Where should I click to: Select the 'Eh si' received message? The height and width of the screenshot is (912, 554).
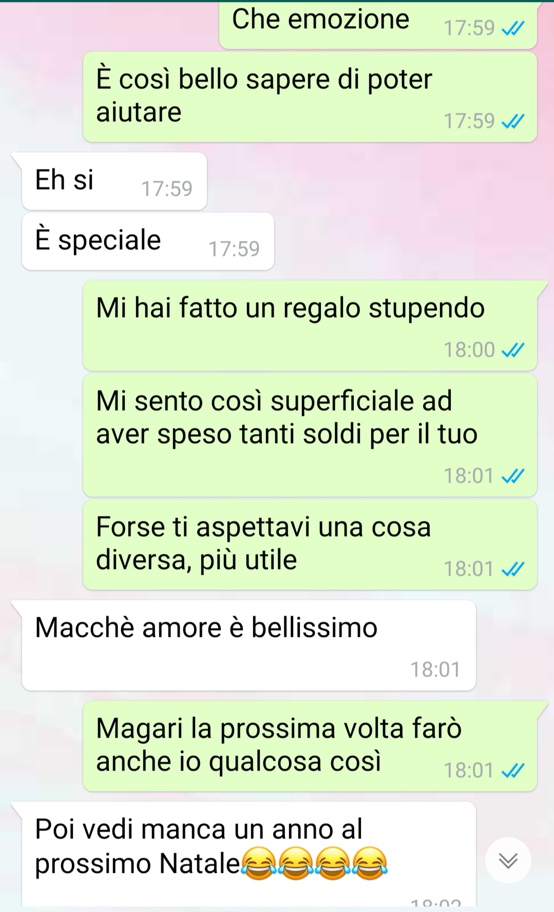tap(114, 181)
